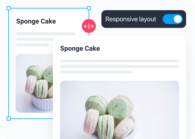195x139 pixels.
Task: Click the blue left edge of selection frame
Action: [x=9, y=64]
